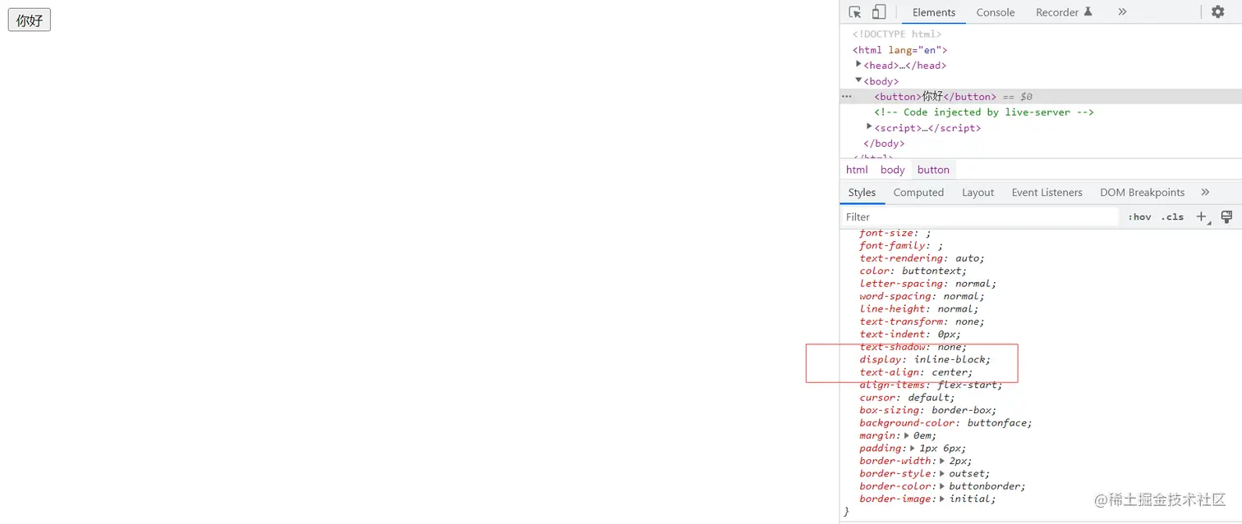Click the text-align: center declaration
This screenshot has width=1242, height=524.
(916, 372)
